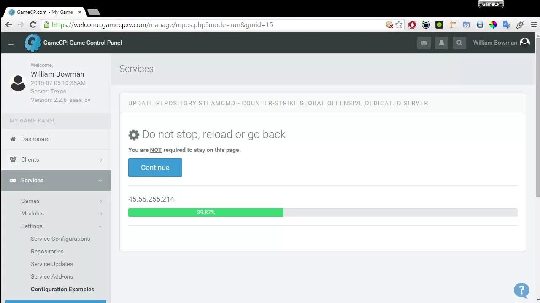This screenshot has height=303, width=540.
Task: Reload the page with the refresh icon
Action: [x=33, y=25]
